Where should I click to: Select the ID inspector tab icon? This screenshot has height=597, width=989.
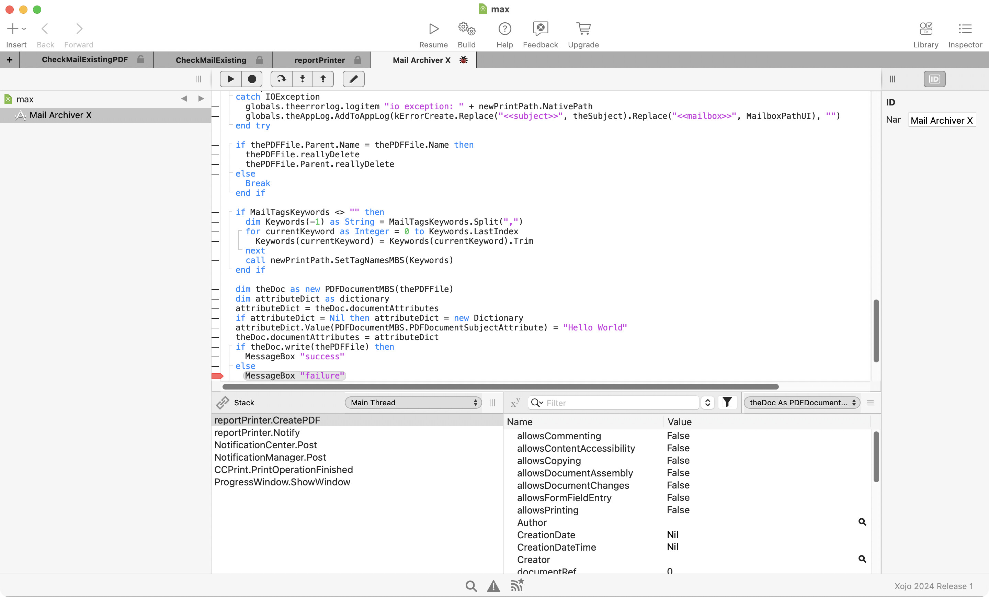coord(934,79)
